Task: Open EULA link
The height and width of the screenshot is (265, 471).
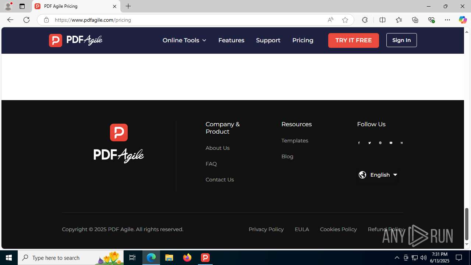Action: click(302, 229)
